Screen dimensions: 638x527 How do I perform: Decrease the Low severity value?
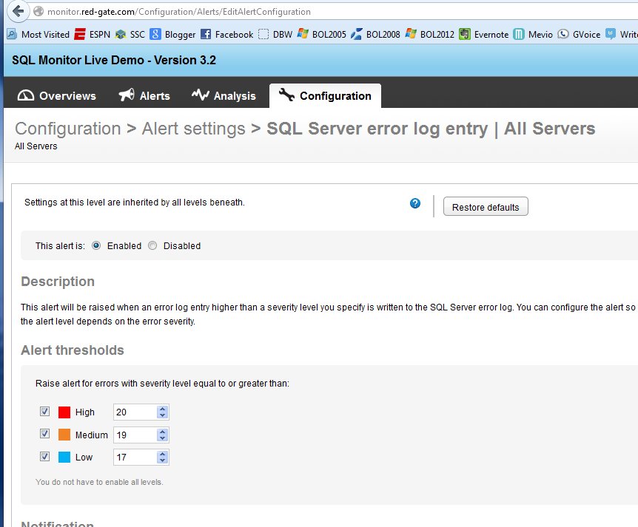pos(162,460)
